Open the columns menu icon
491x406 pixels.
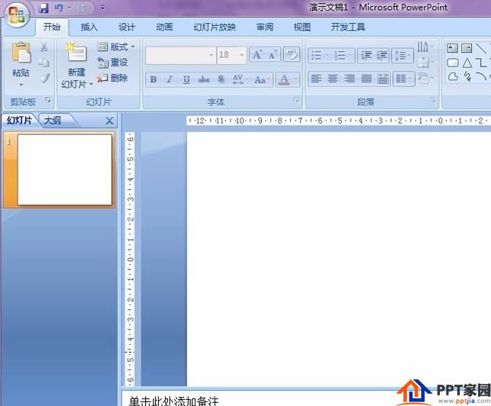click(403, 79)
